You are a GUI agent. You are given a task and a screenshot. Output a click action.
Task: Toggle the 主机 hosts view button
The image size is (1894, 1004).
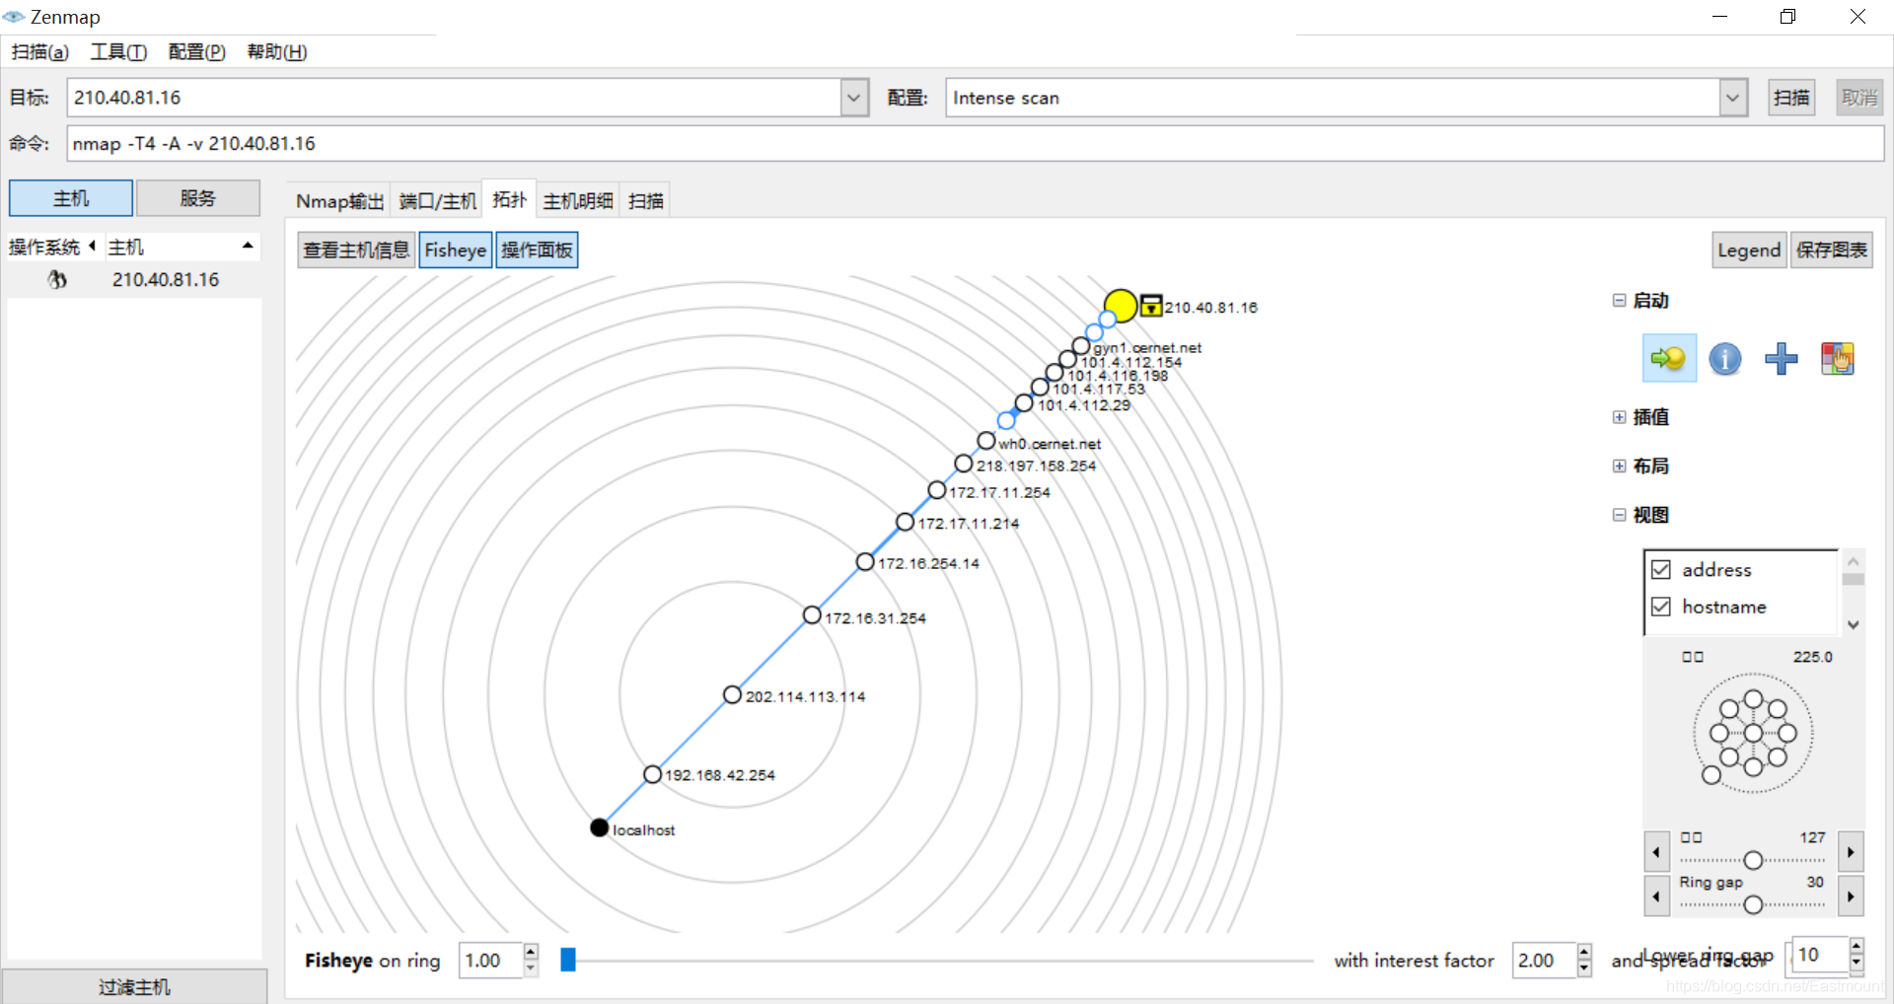pyautogui.click(x=71, y=198)
